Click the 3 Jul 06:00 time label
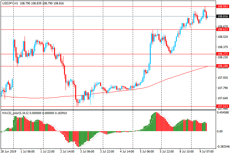 [x=87, y=151]
